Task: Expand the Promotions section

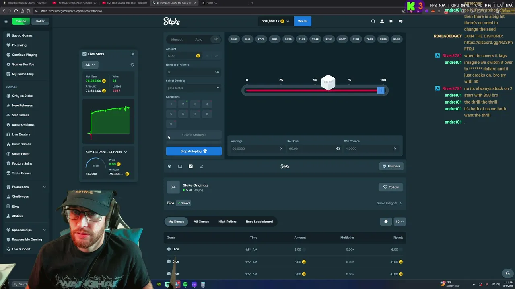Action: pyautogui.click(x=26, y=187)
